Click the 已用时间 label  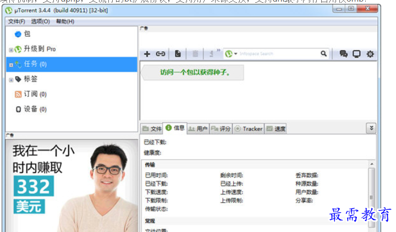click(x=156, y=175)
